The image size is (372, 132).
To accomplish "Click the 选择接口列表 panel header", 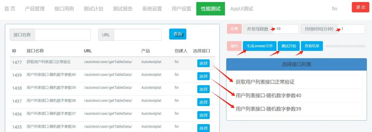I will click(x=297, y=64).
